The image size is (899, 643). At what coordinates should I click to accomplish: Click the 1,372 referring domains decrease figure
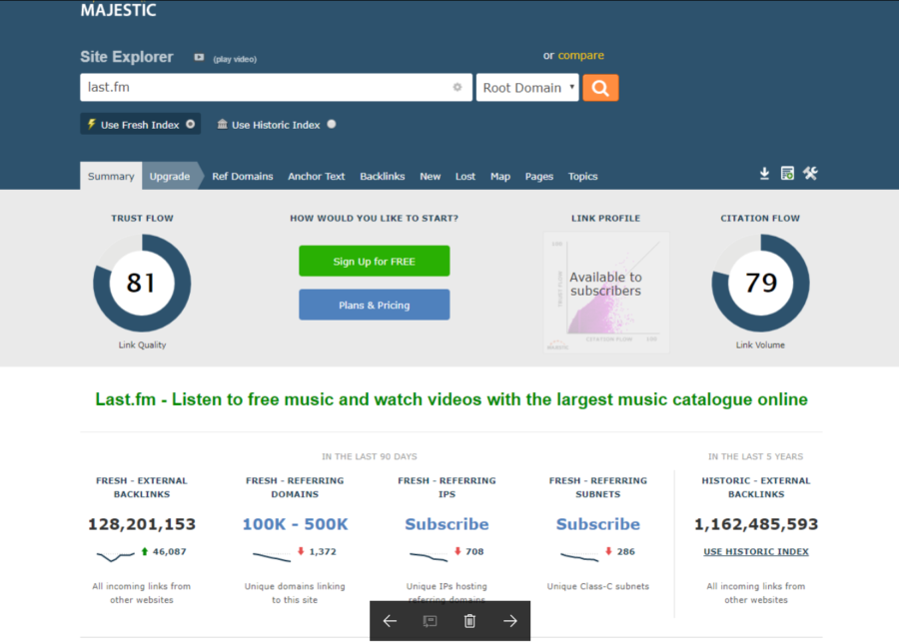coord(323,551)
